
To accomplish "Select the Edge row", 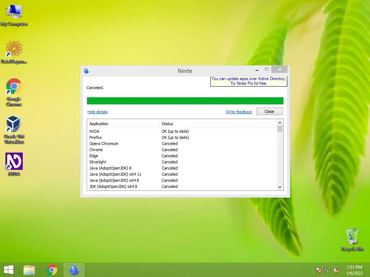I will 182,156.
